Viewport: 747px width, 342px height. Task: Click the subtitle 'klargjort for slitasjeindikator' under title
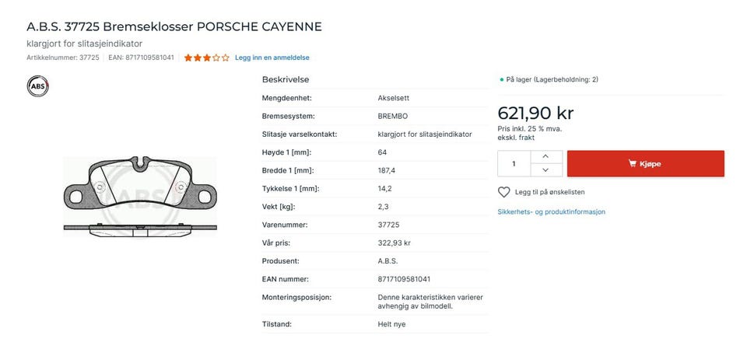click(84, 44)
